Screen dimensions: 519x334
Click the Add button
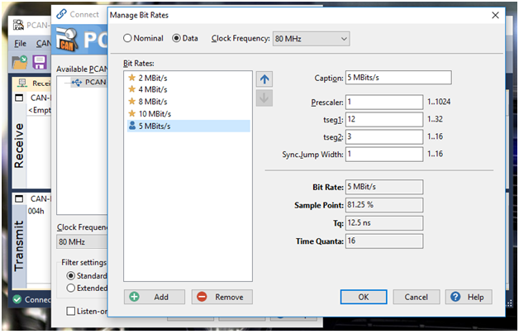point(155,297)
